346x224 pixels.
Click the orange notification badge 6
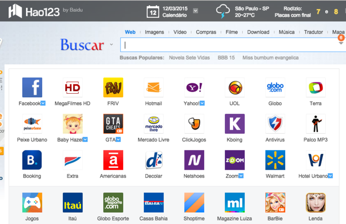point(341,37)
